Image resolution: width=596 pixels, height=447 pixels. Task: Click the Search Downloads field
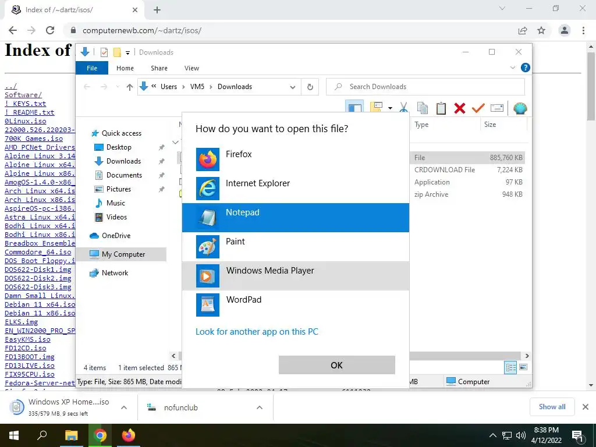coord(425,87)
